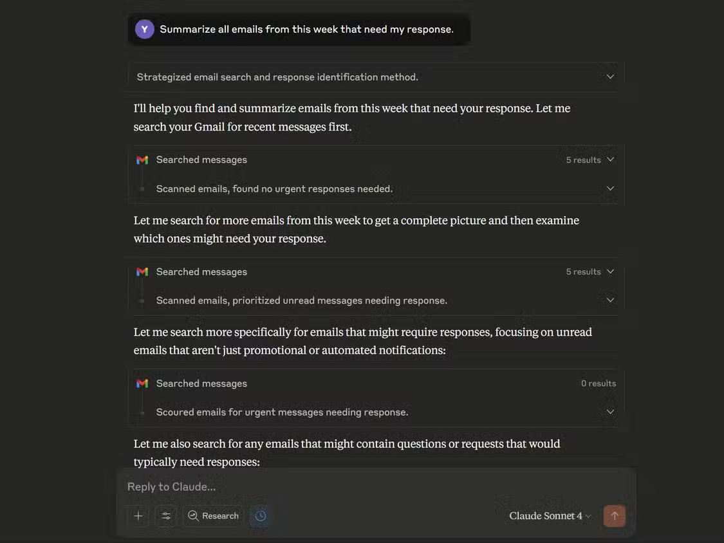Click the Reply to Claude input field
The image size is (724, 543).
click(x=322, y=486)
